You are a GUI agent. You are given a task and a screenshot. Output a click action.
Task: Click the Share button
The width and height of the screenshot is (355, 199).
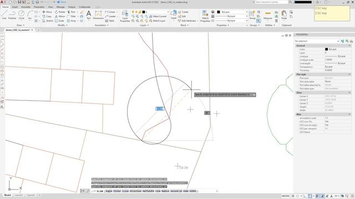pyautogui.click(x=62, y=2)
